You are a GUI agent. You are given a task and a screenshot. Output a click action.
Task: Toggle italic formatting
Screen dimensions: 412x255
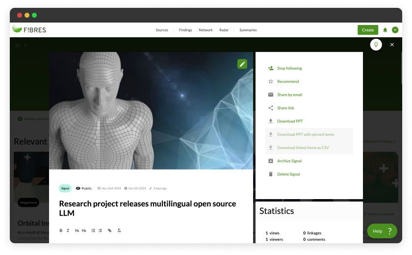coord(68,230)
